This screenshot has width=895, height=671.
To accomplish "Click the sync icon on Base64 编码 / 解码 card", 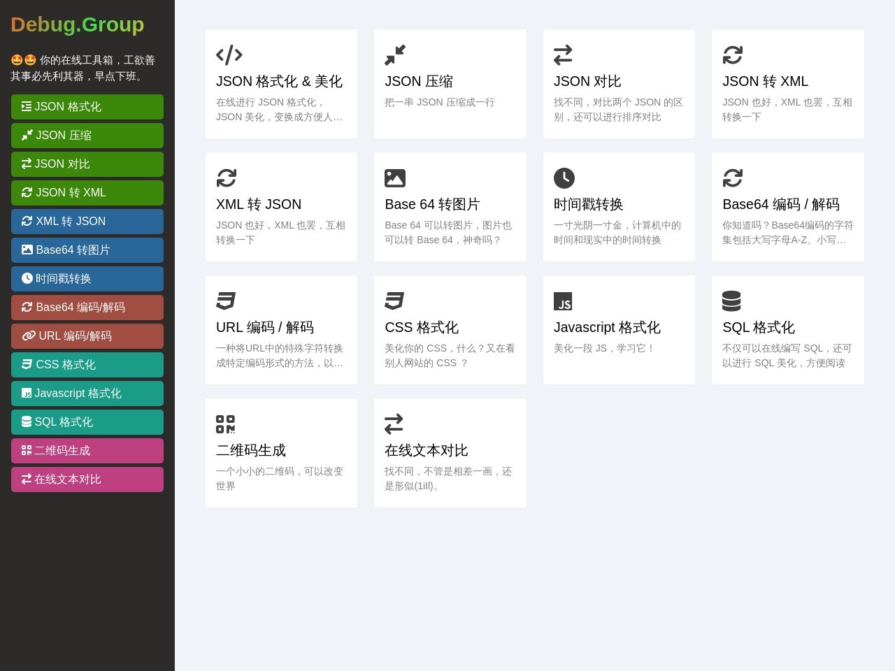I will point(733,178).
